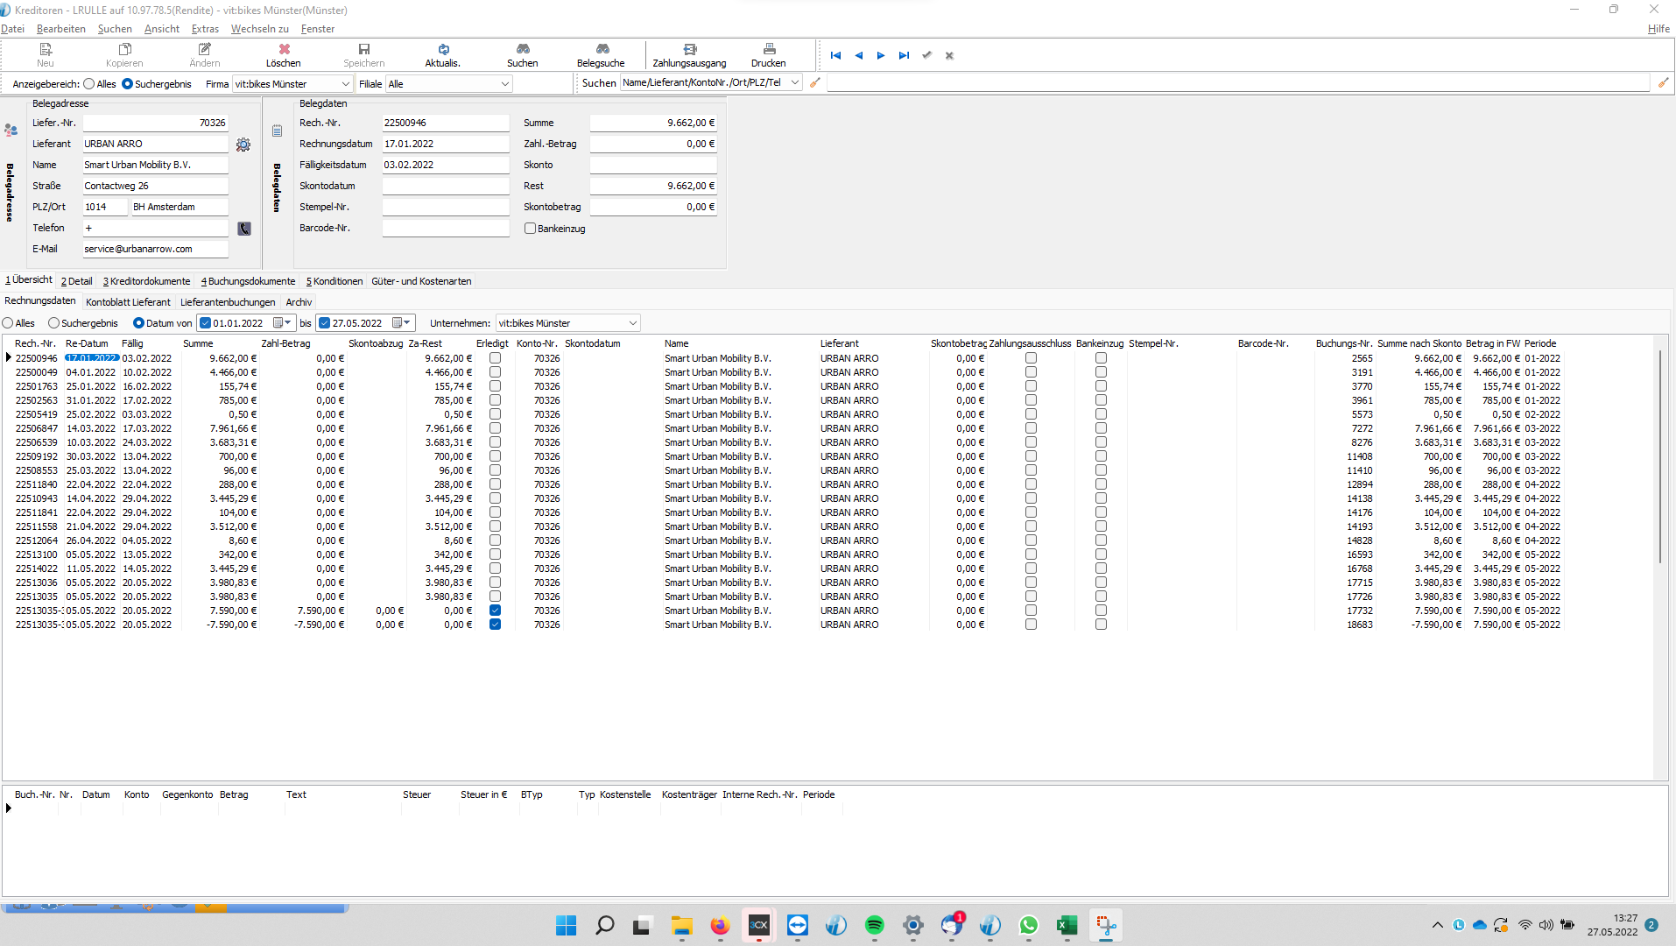Image resolution: width=1676 pixels, height=946 pixels.
Task: Expand the Firma dropdown
Action: [345, 84]
